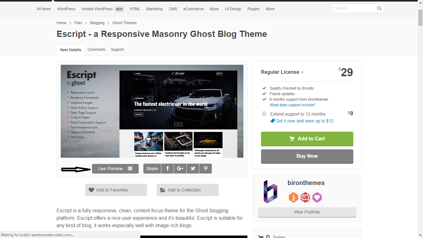Go to Home breadcrumb
Screen dimensions: 423x238
tap(61, 23)
